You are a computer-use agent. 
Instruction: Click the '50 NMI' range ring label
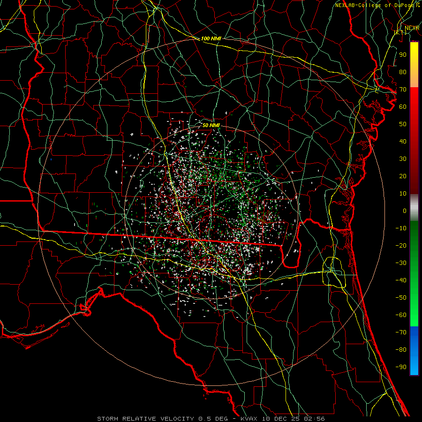coord(211,125)
